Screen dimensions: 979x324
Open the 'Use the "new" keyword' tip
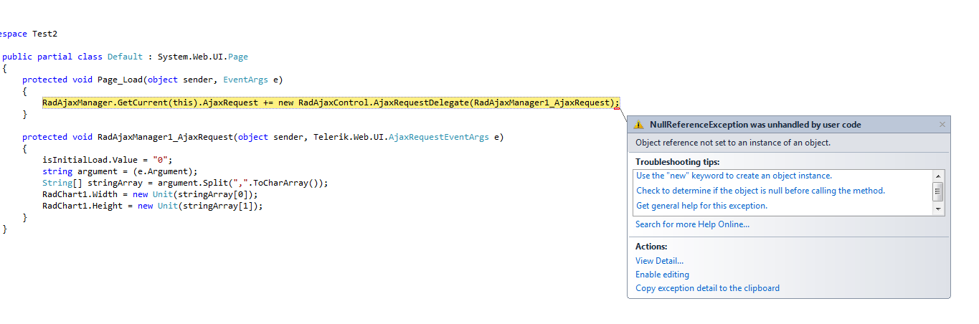[734, 176]
